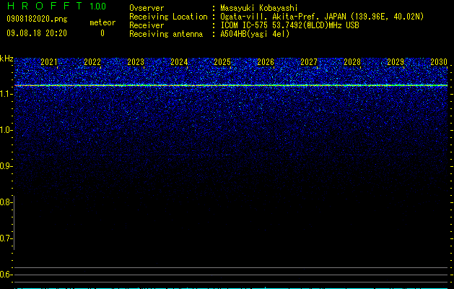454x289 pixels.
Task: Click the 0.6 kHz frequency label
Action: pos(6,275)
